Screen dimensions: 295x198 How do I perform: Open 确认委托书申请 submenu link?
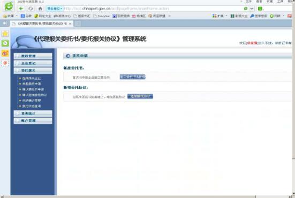pos(33,89)
